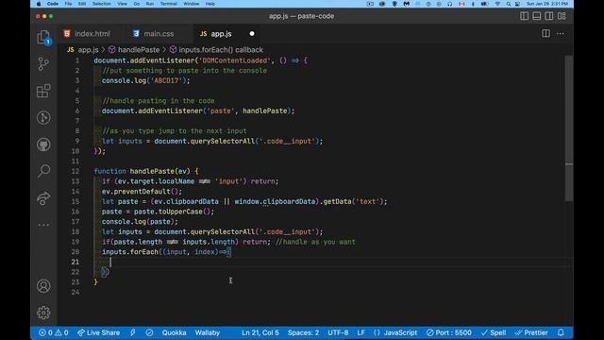Open the GitHub view in activity bar
Screen dimensions: 604x340
point(43,144)
